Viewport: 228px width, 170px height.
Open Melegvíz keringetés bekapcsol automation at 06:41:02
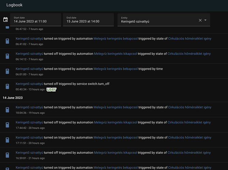click(112, 39)
